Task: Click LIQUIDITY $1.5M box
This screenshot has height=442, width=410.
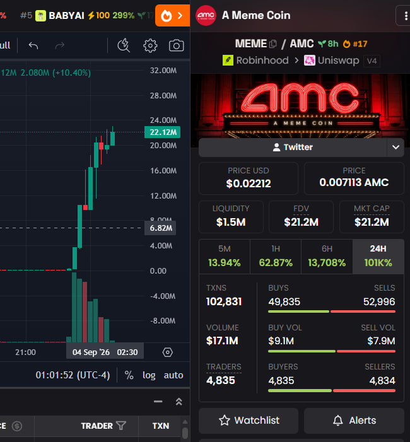Action: (231, 217)
